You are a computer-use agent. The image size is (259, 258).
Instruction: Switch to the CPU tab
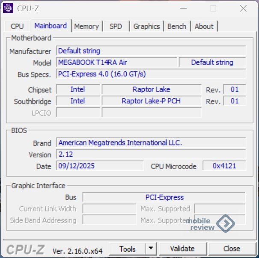click(x=17, y=27)
